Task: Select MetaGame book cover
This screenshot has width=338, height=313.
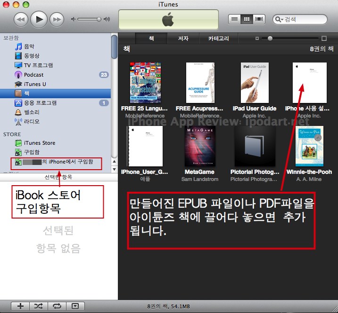Action: pyautogui.click(x=200, y=146)
